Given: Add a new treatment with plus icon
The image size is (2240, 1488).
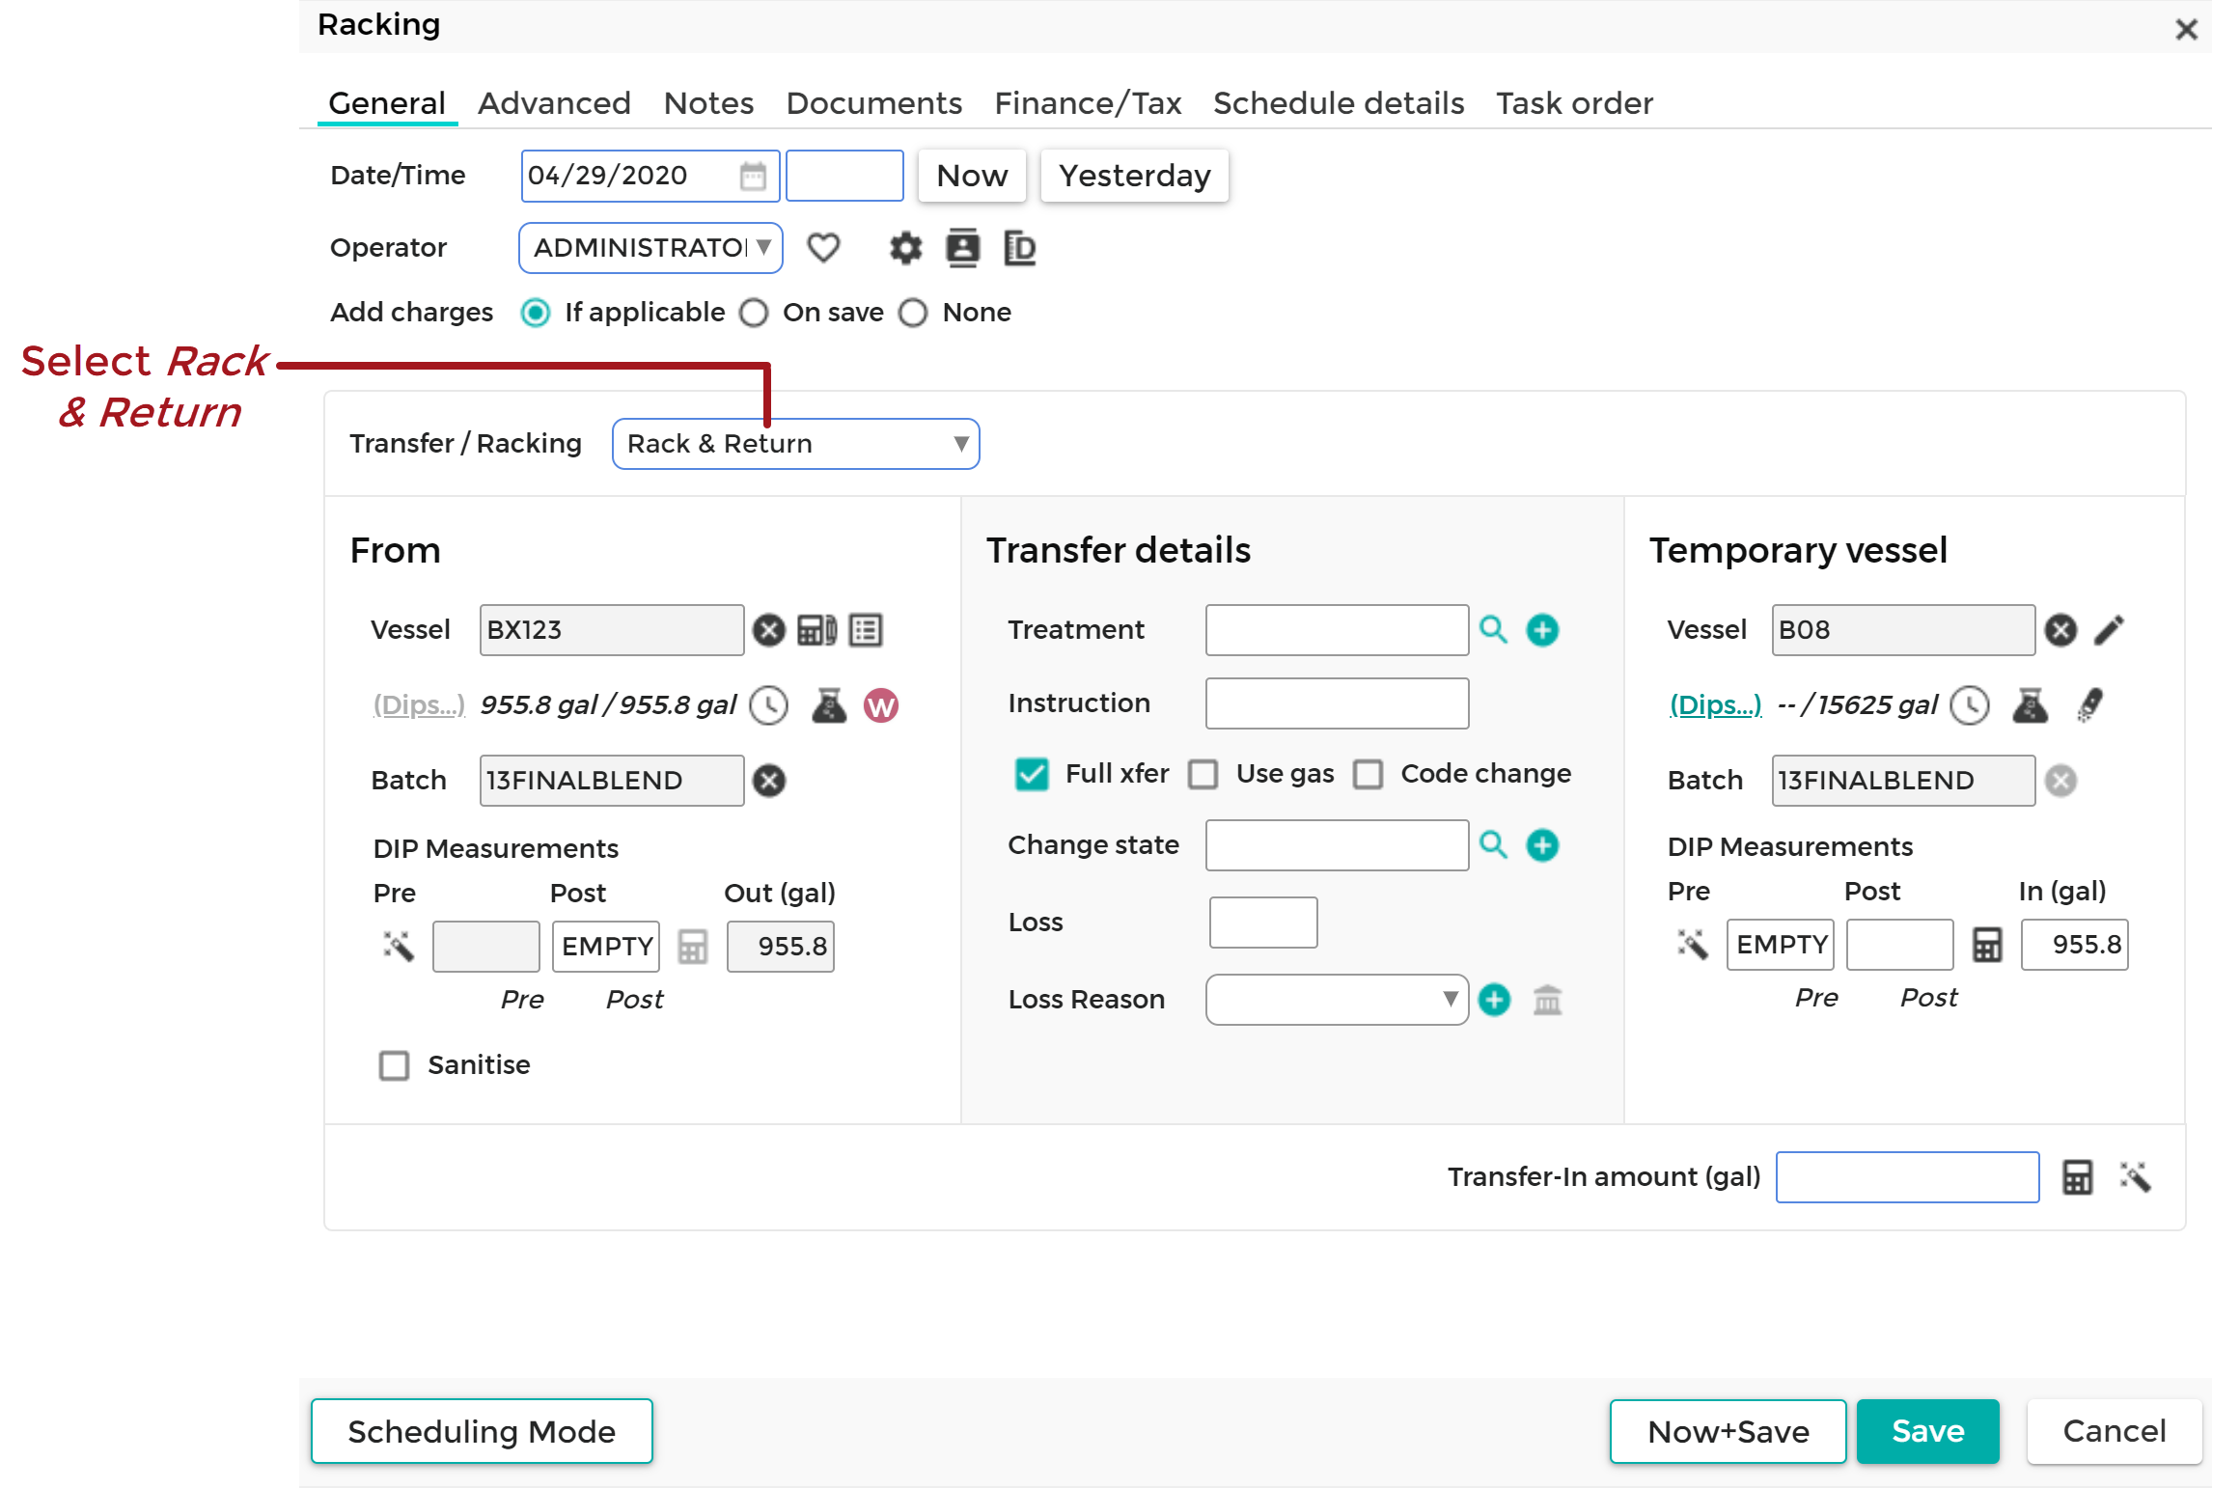Looking at the screenshot, I should pos(1542,630).
